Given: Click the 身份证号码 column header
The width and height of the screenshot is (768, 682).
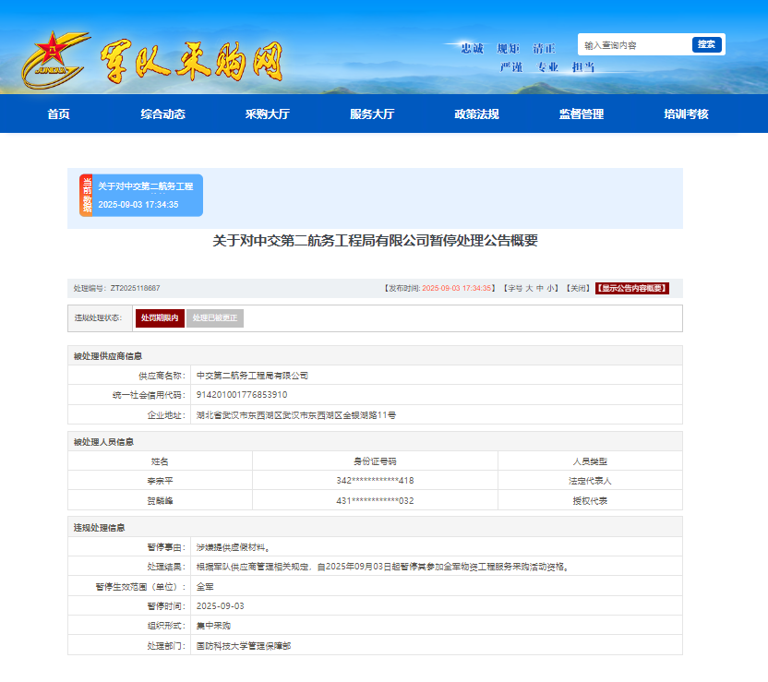Looking at the screenshot, I should (x=375, y=461).
